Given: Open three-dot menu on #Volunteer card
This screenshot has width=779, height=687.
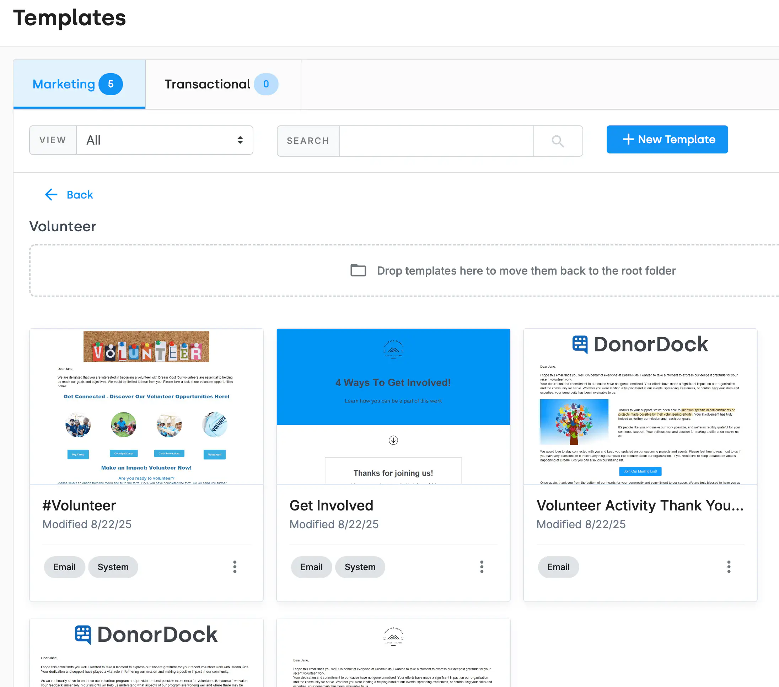Looking at the screenshot, I should [x=235, y=567].
